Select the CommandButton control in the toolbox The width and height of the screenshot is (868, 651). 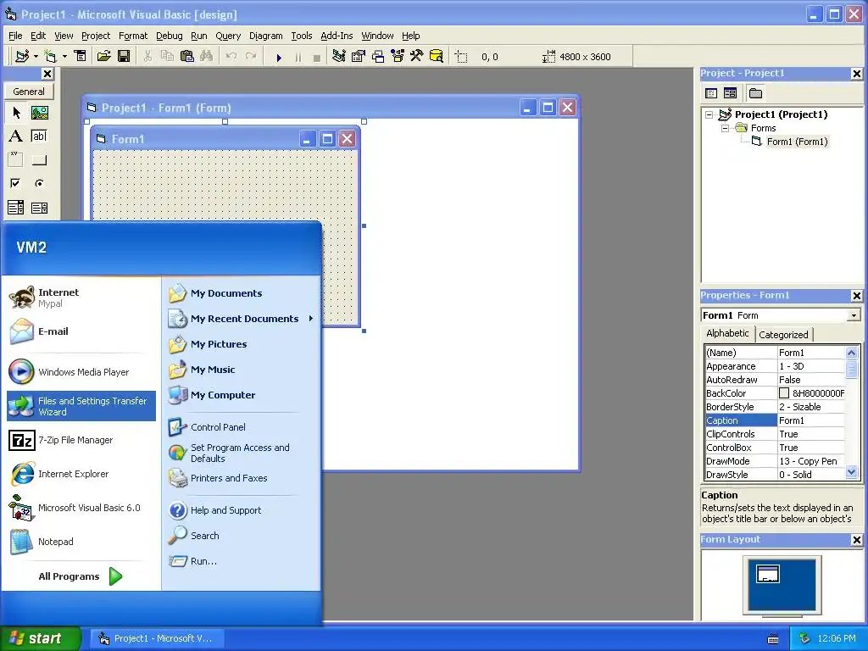(39, 160)
